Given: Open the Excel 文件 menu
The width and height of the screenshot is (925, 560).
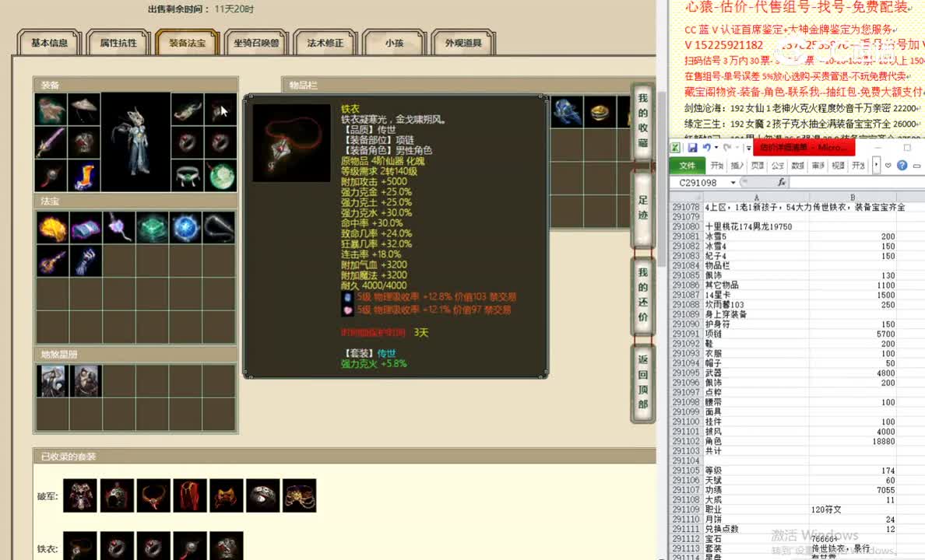Looking at the screenshot, I should point(688,166).
